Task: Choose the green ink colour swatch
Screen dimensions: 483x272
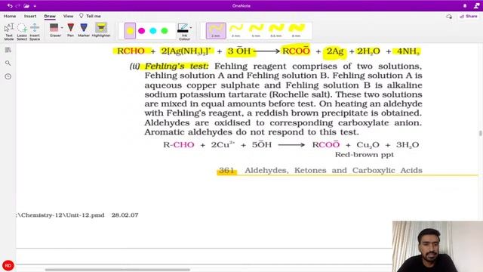Action: point(165,30)
